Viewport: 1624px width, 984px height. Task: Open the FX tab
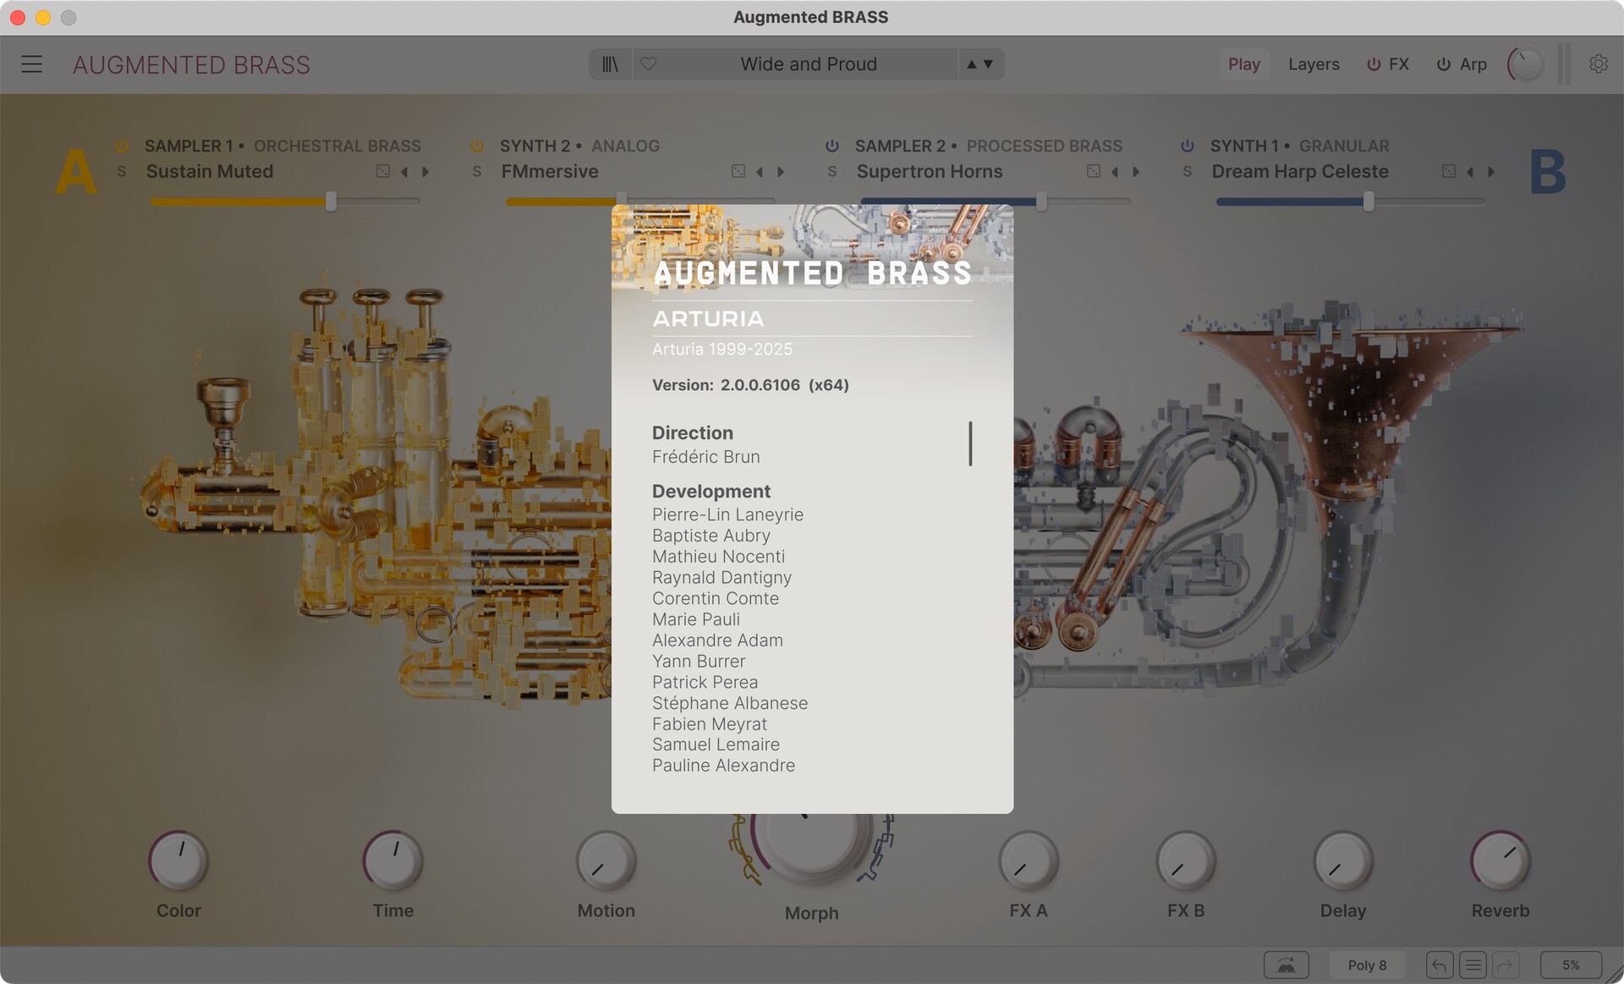point(1398,64)
